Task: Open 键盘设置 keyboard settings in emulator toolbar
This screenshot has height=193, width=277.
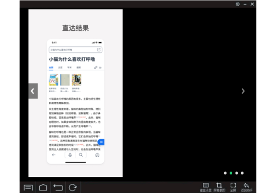Action: click(x=205, y=187)
